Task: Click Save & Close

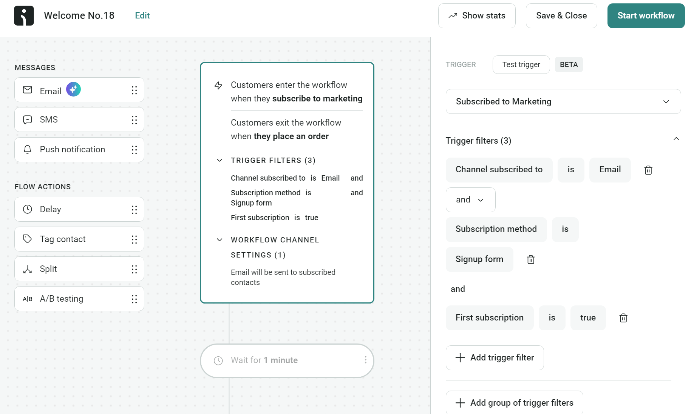Action: (x=561, y=16)
